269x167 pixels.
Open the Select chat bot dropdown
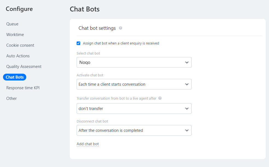pos(134,62)
